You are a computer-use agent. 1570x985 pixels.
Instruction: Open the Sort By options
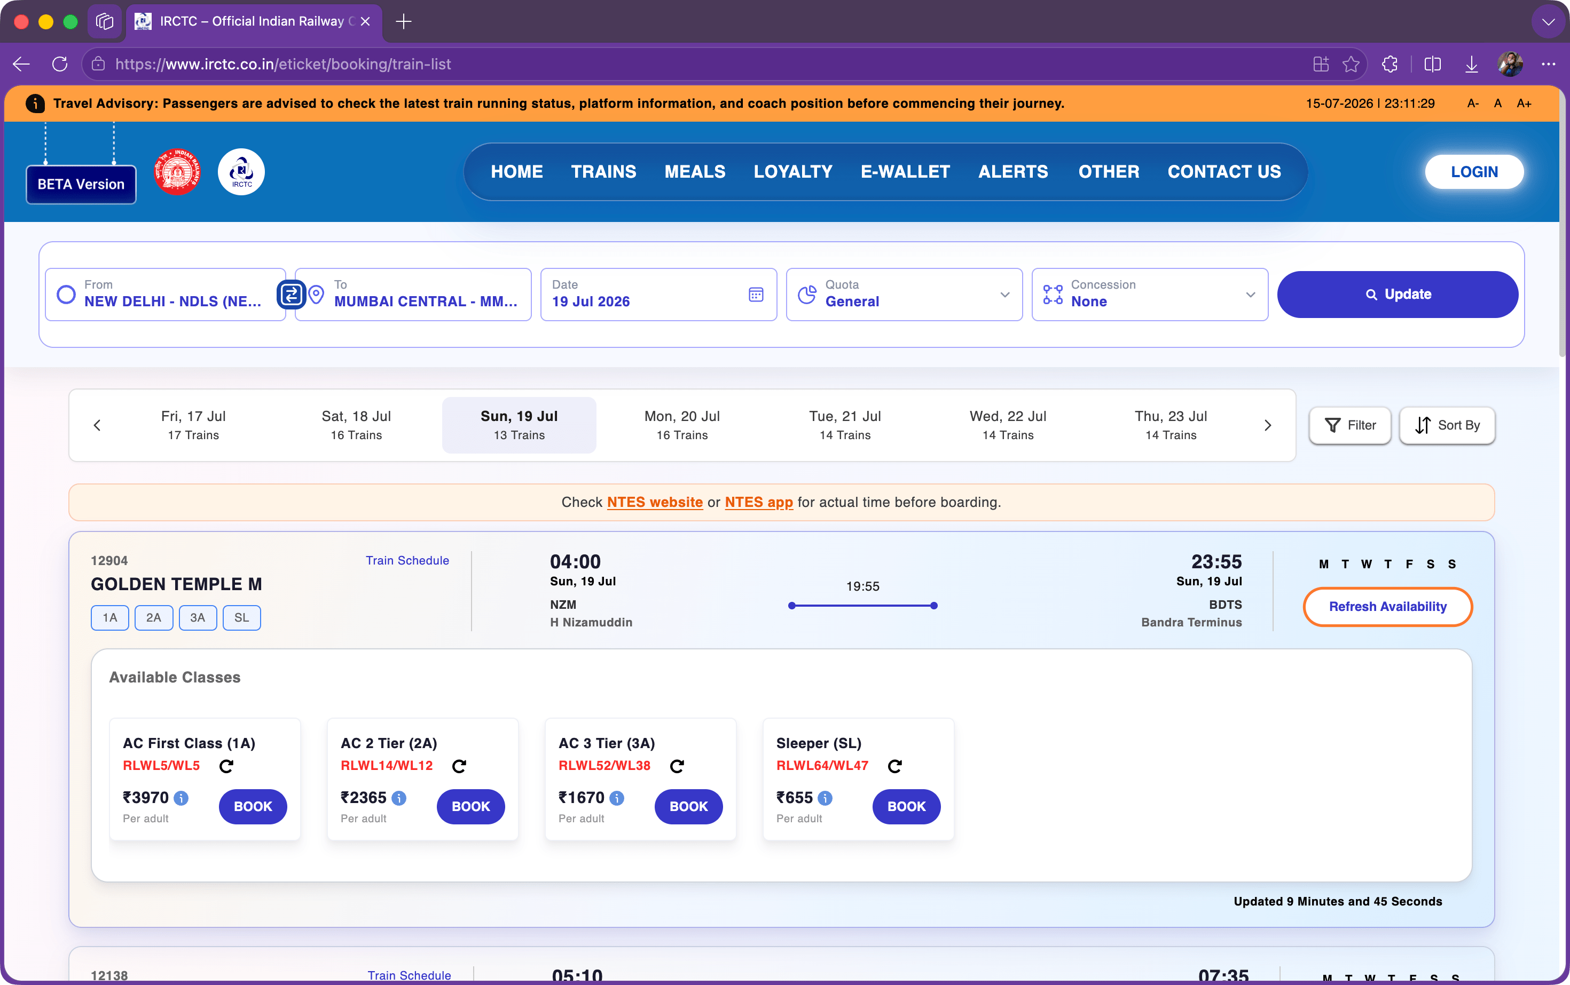pos(1447,425)
